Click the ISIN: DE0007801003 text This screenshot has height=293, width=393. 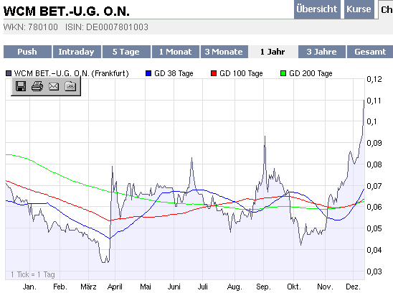click(107, 27)
